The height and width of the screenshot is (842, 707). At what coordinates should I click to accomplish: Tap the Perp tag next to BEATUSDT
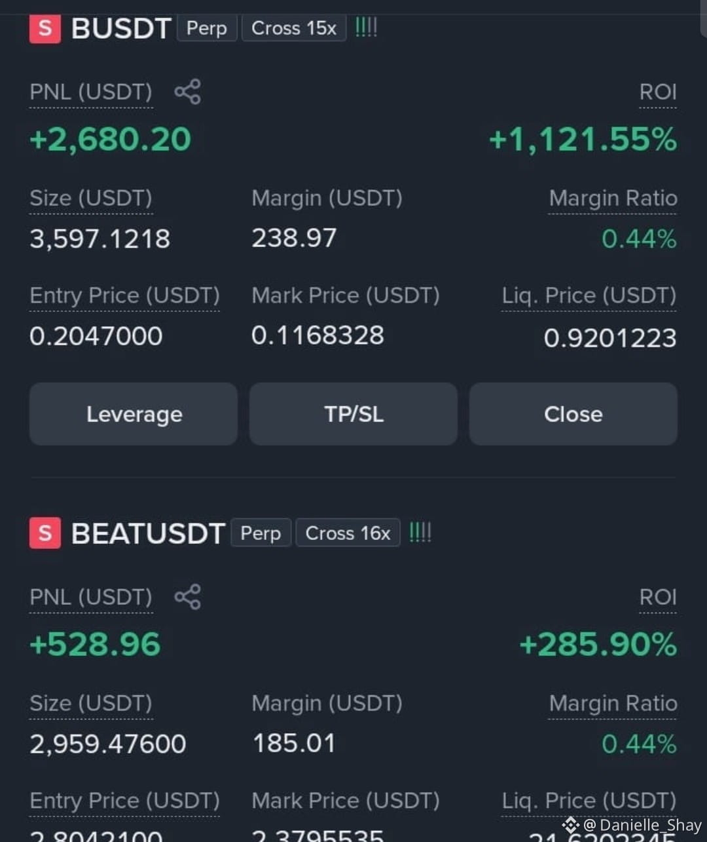[261, 533]
